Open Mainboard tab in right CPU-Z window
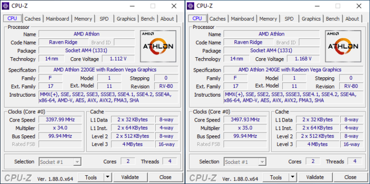The image size is (370, 184). pyautogui.click(x=242, y=19)
